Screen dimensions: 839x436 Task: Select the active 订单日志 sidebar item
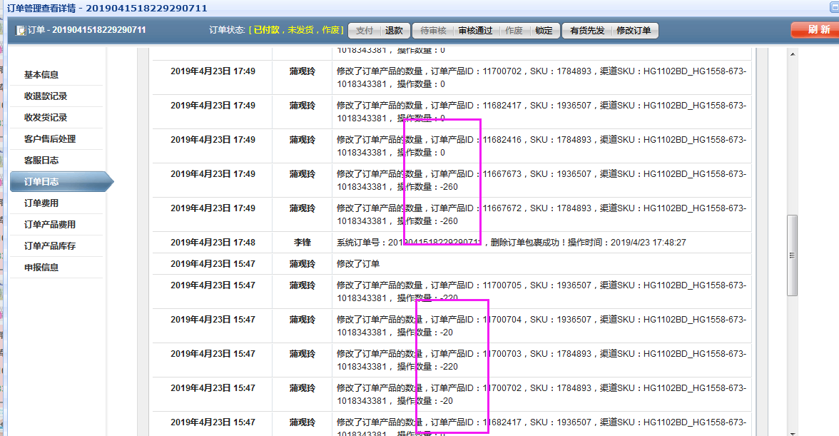(61, 182)
